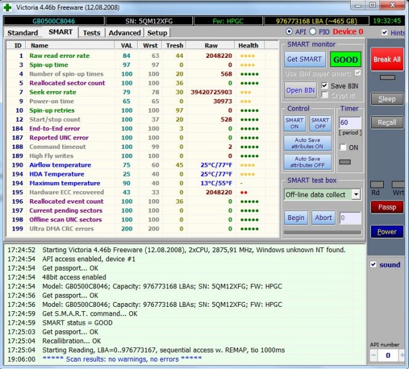Enable Auto Save attributes ON
Viewport: 409px width, 369px height.
[308, 143]
